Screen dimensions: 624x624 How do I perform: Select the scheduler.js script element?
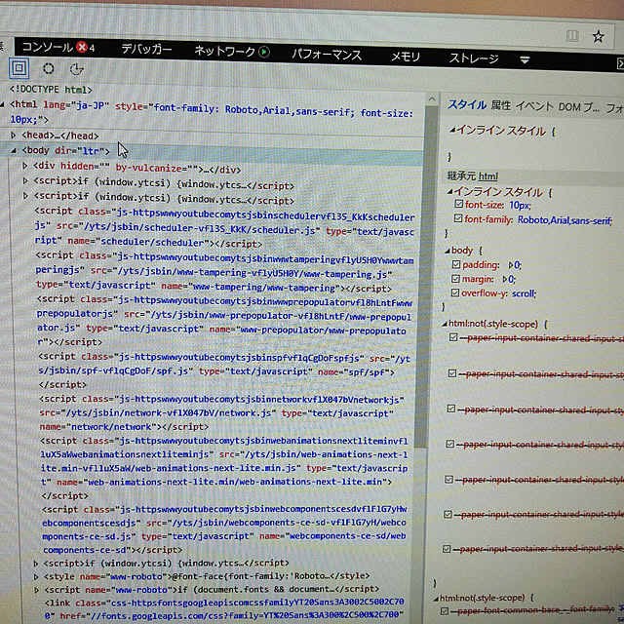(x=225, y=227)
